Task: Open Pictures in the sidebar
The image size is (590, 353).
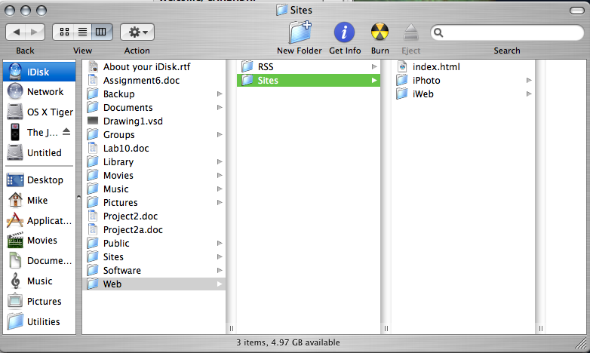Action: click(x=39, y=302)
